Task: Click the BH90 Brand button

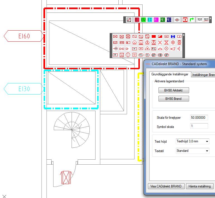Action: tap(174, 99)
